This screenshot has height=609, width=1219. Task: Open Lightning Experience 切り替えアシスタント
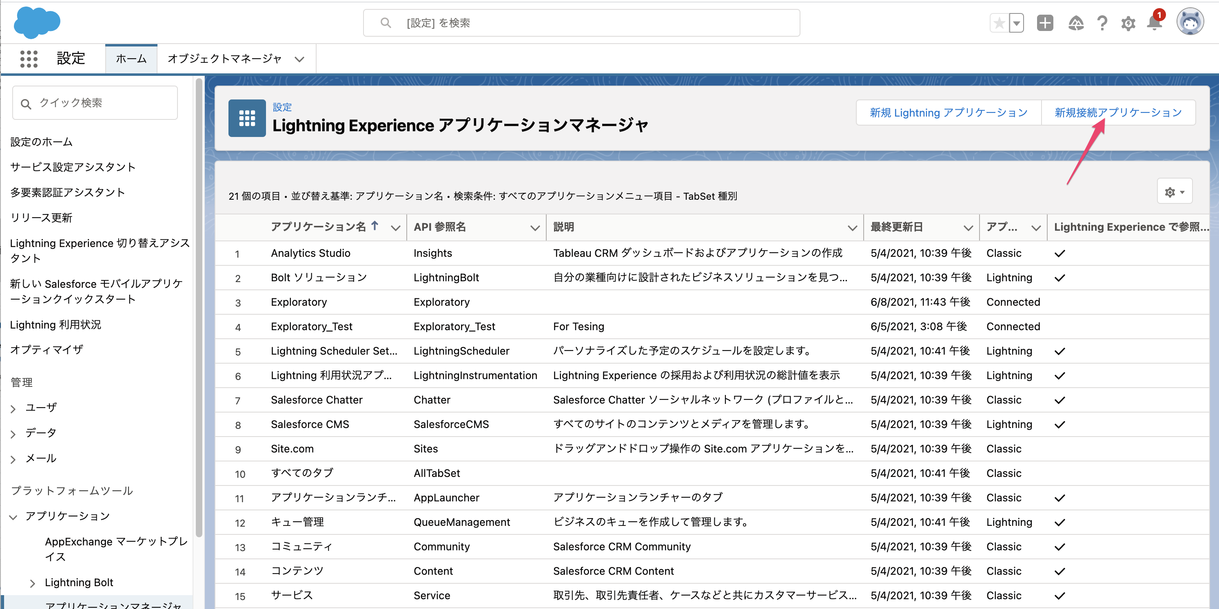pyautogui.click(x=100, y=250)
